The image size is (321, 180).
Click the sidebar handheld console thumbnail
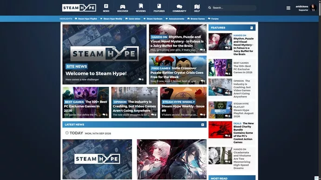click(220, 87)
